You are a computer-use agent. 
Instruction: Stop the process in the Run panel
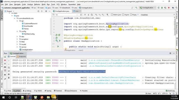tap(5, 60)
